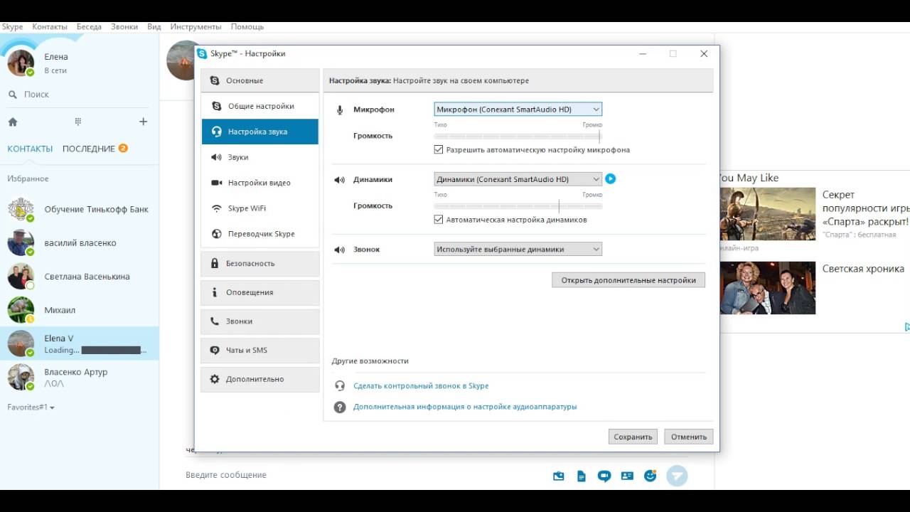
Task: Open Переводчик Skype settings item
Action: click(x=260, y=234)
